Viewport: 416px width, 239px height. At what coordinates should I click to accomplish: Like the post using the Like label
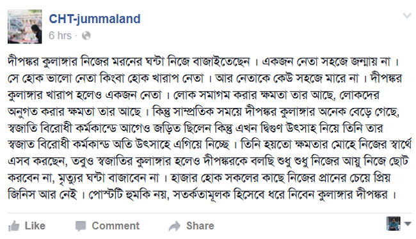point(35,226)
